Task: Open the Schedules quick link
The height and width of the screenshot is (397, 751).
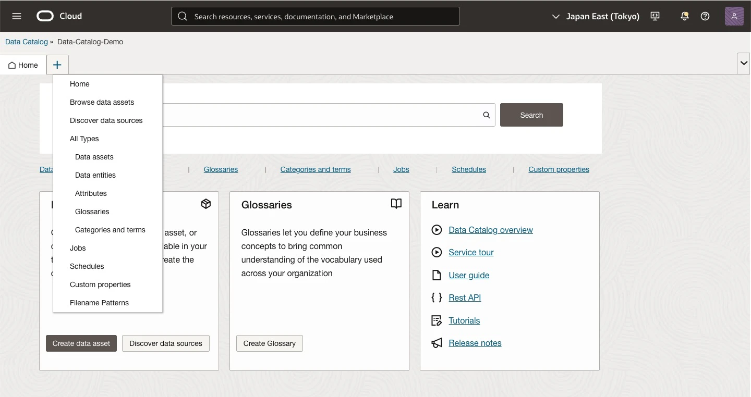Action: click(x=469, y=169)
